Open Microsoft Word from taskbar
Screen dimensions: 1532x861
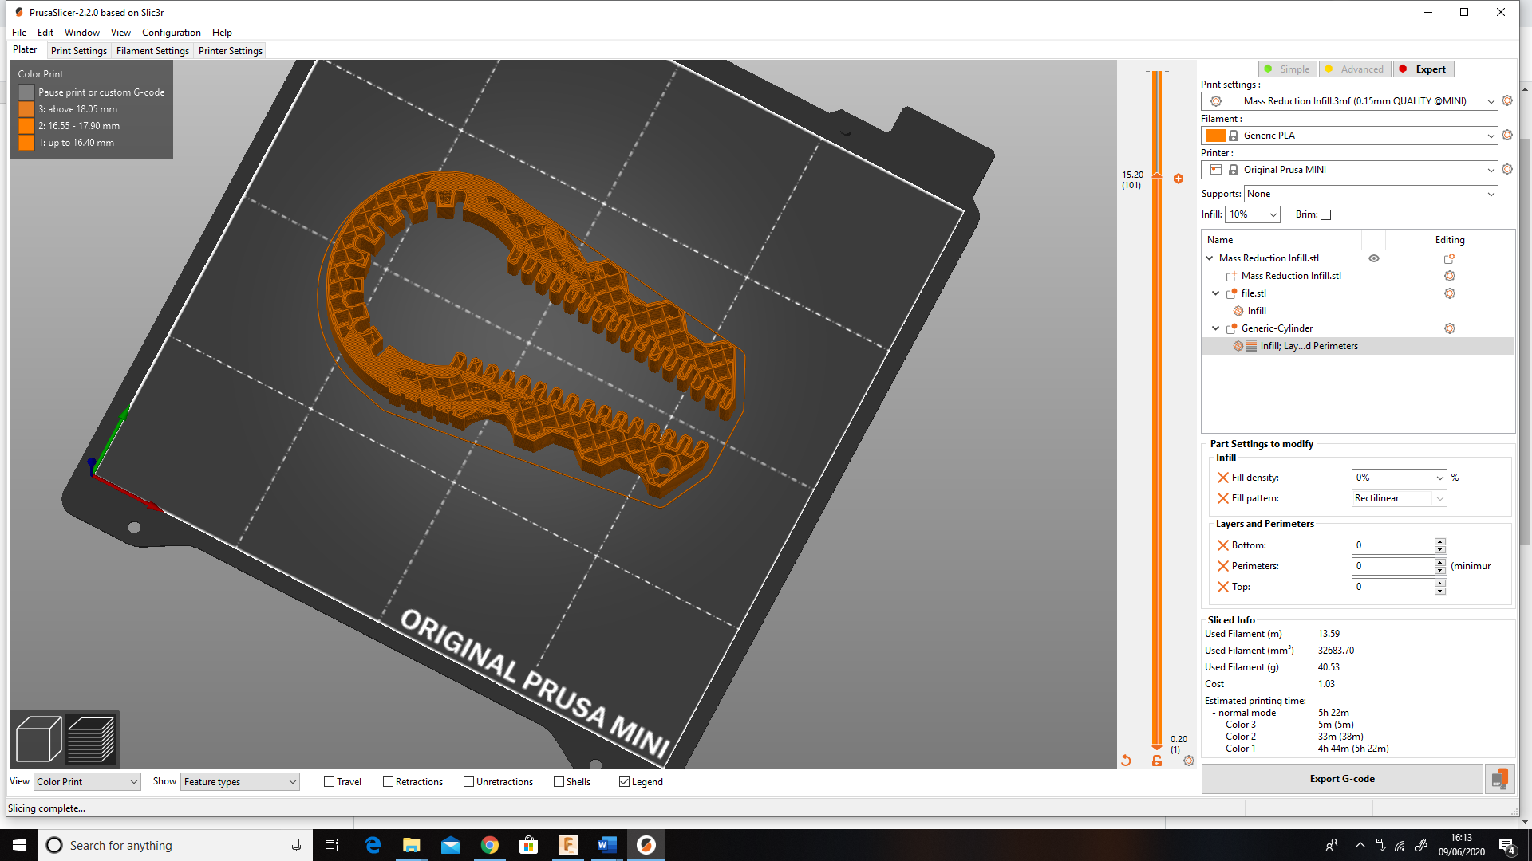click(606, 845)
